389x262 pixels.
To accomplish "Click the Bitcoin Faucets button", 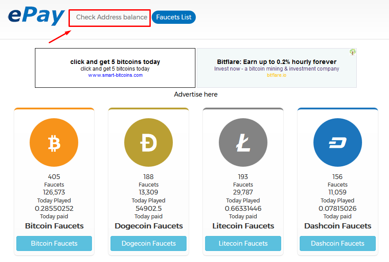I will [54, 243].
